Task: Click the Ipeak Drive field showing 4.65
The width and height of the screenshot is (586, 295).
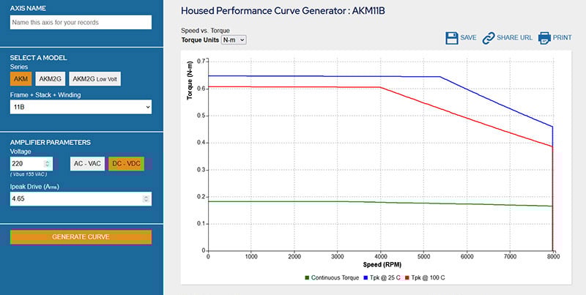Action: tap(81, 198)
